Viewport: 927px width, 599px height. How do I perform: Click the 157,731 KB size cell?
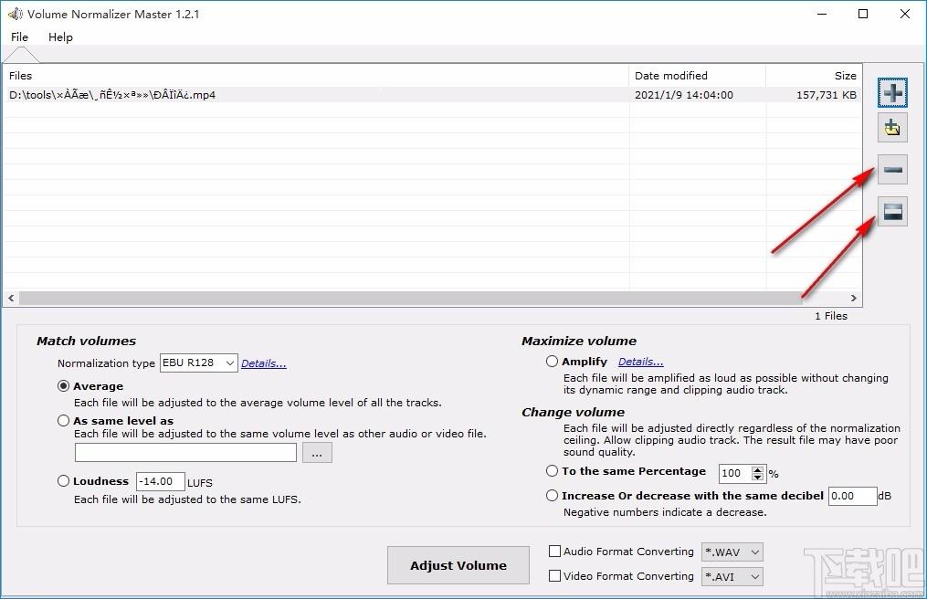[x=826, y=95]
